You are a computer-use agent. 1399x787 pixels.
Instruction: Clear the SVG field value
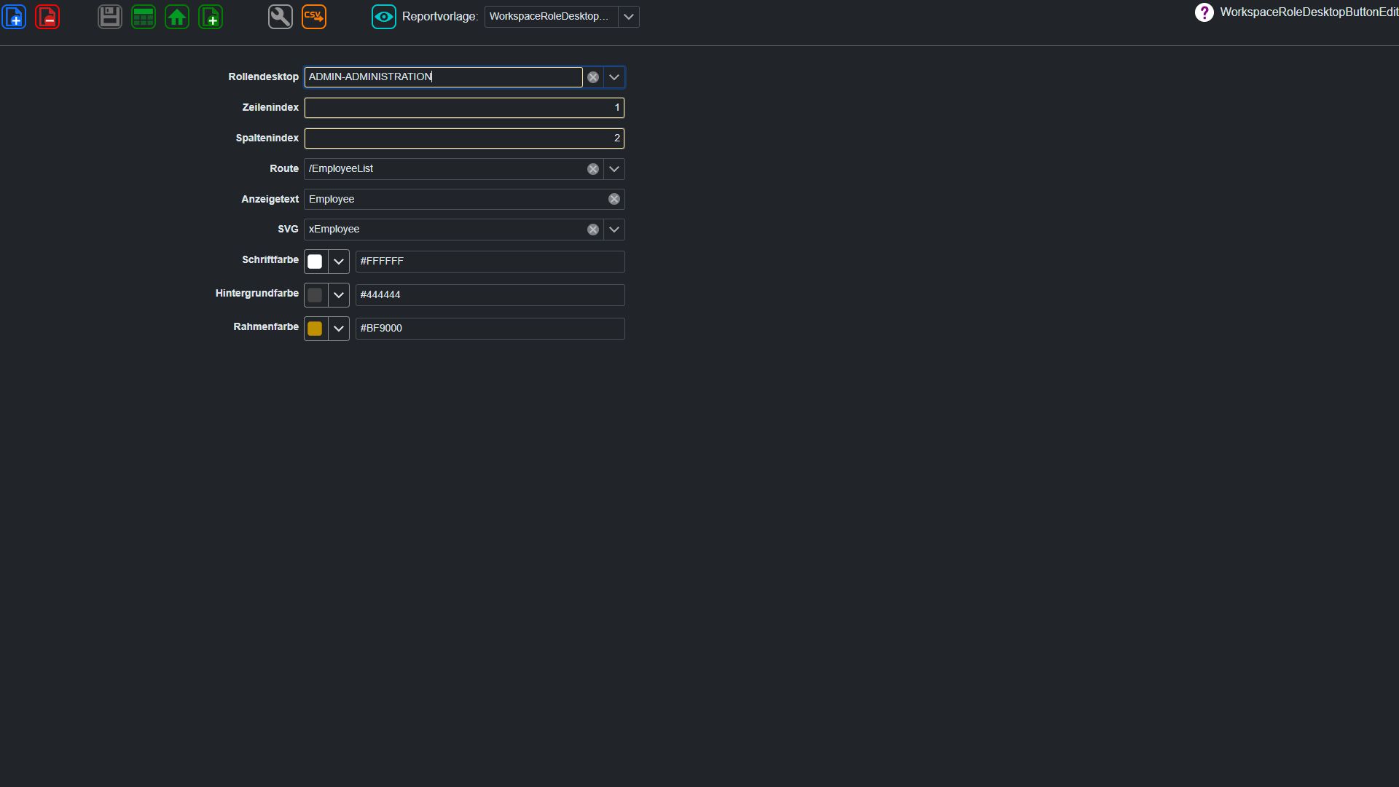coord(593,230)
